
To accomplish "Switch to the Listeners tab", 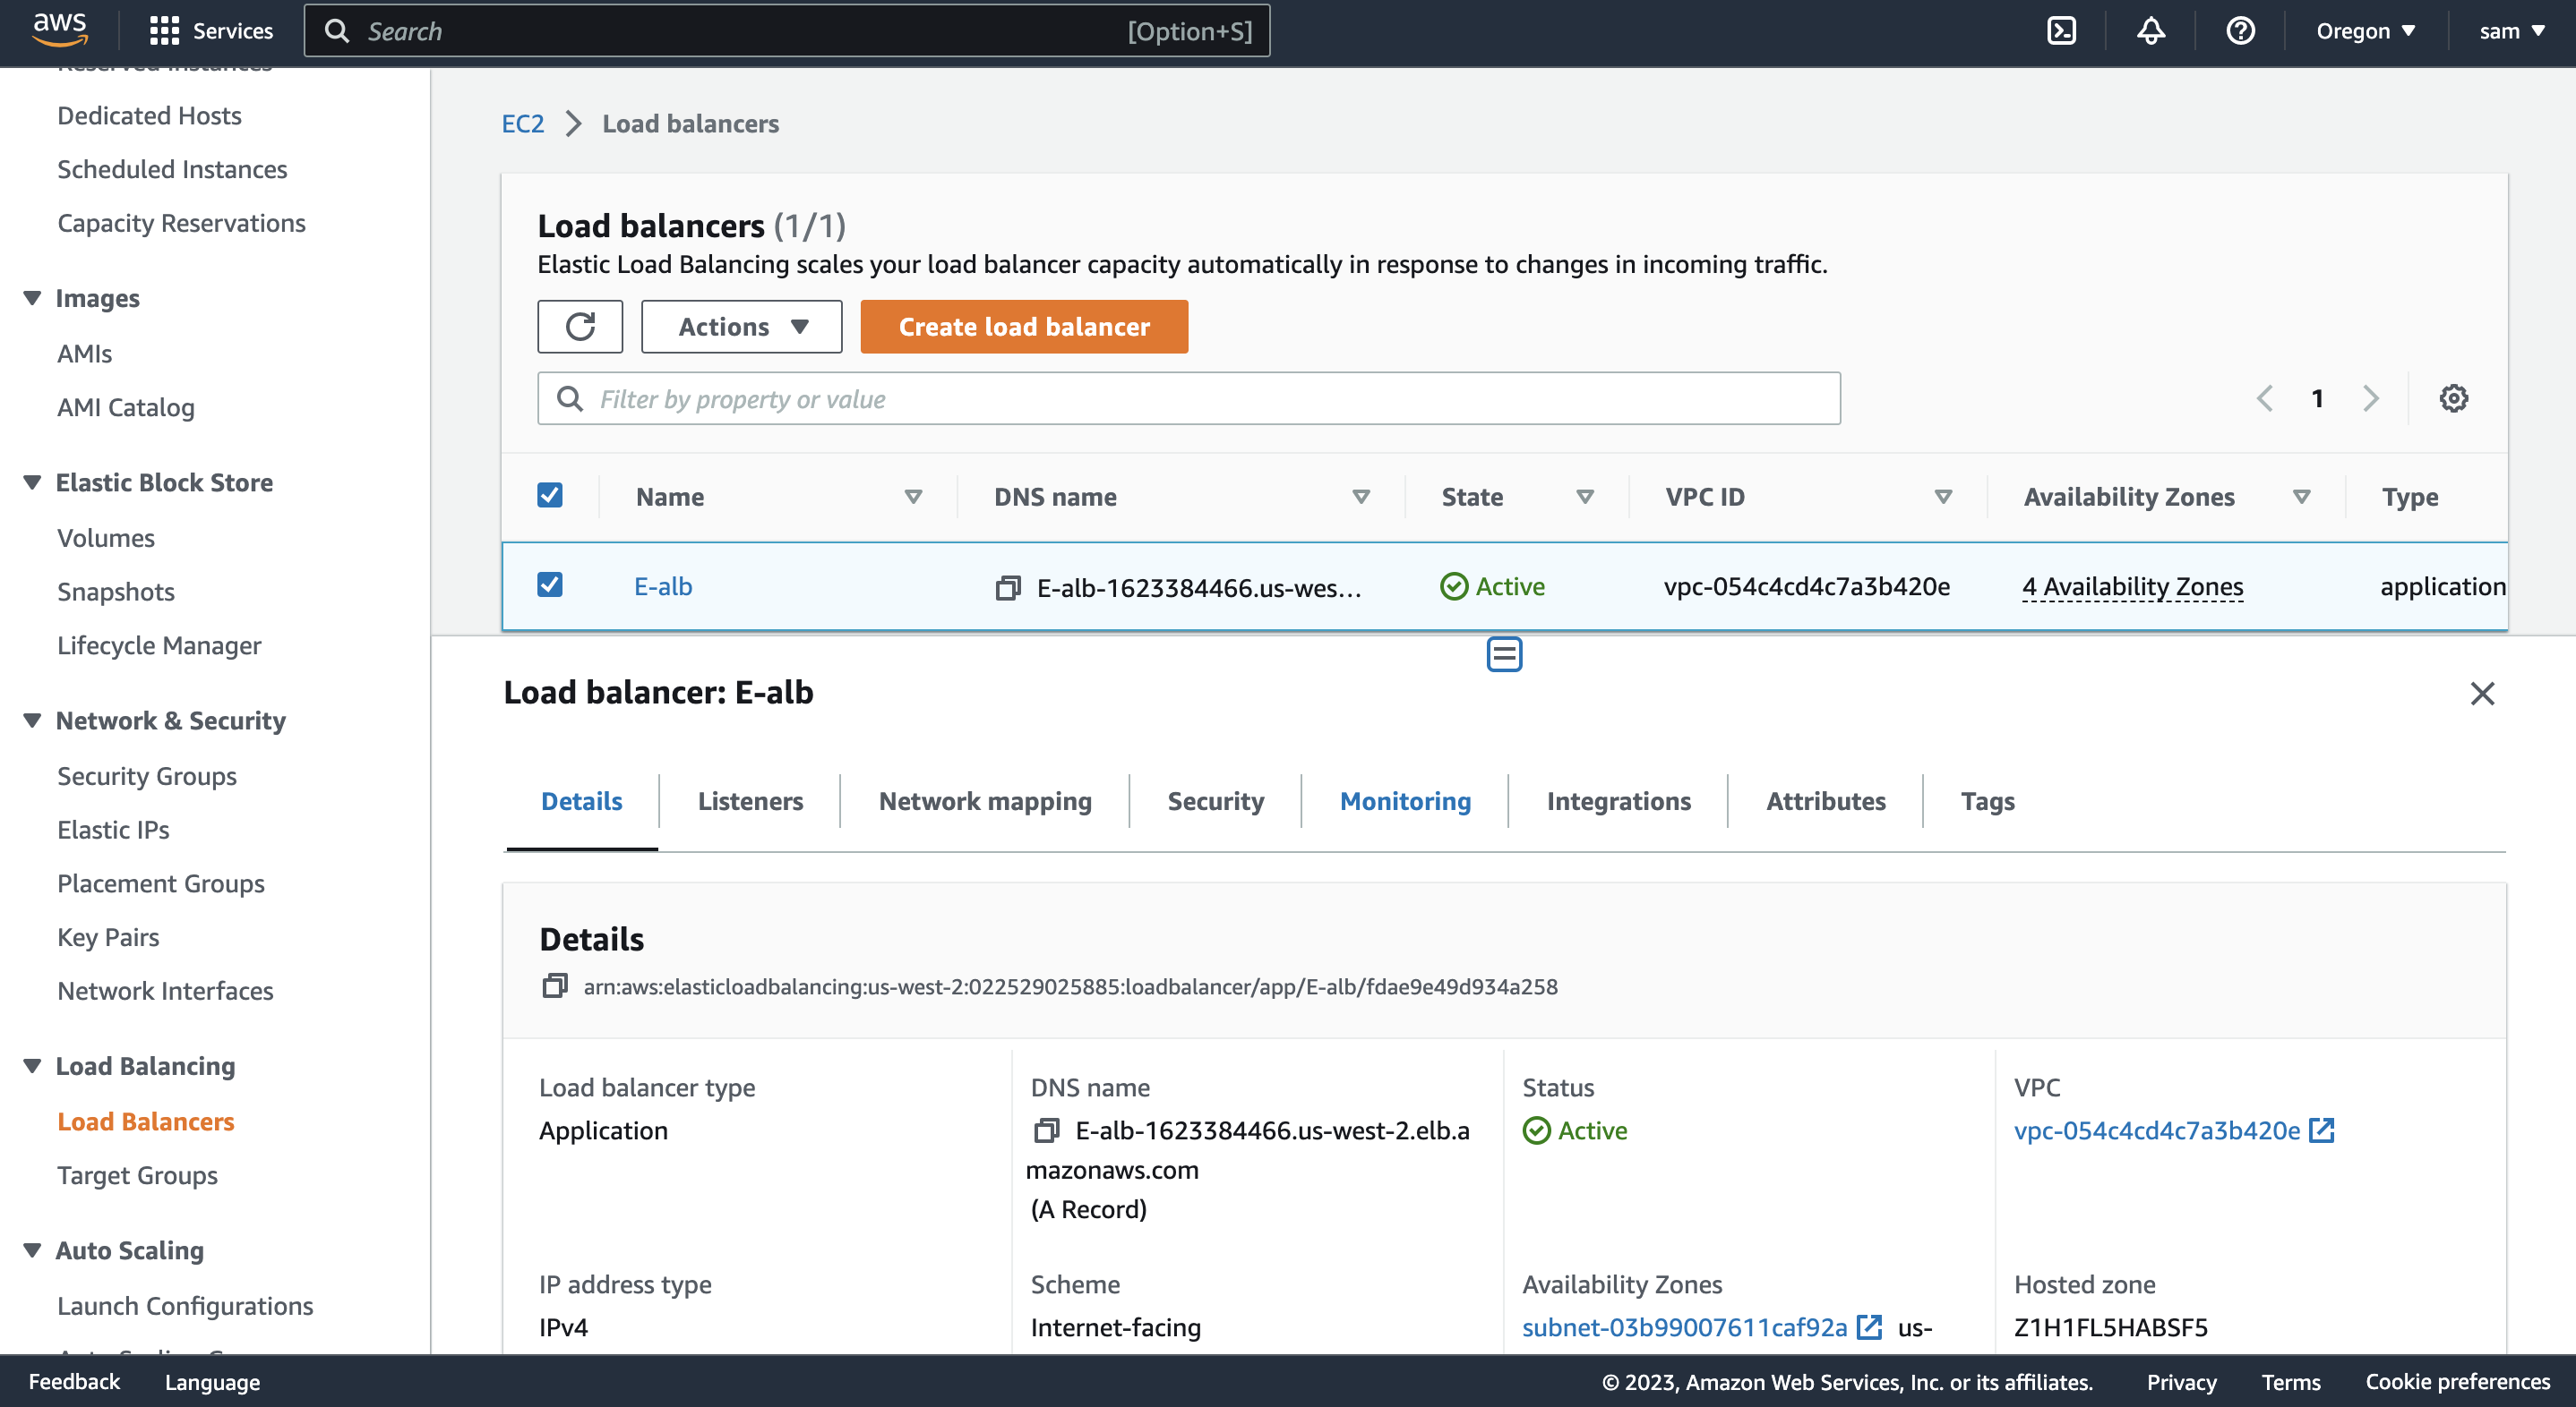I will tap(750, 800).
